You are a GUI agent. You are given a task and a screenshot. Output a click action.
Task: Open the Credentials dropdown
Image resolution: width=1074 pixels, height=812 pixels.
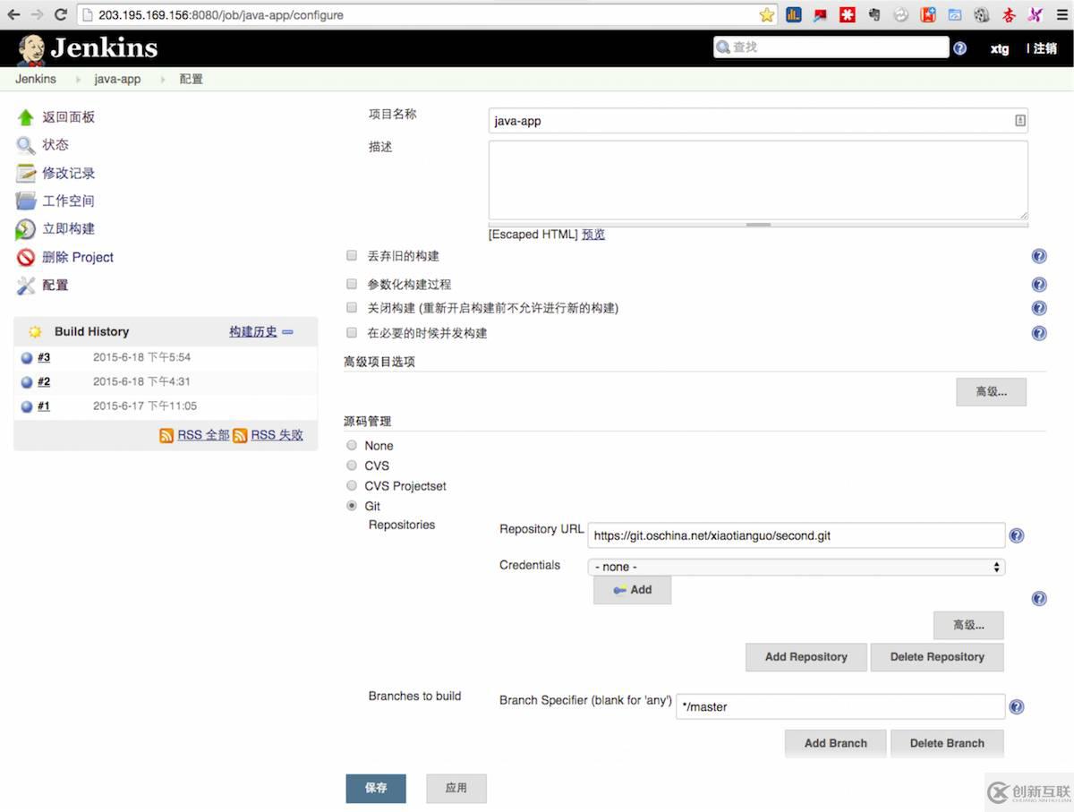coord(797,567)
